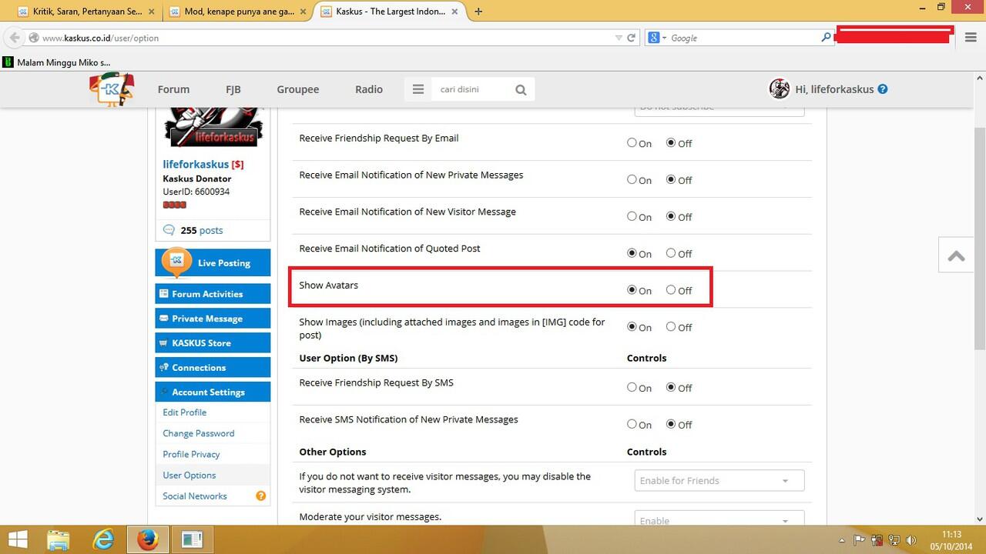Click the Kaskus logo in header
This screenshot has height=554, width=986.
point(112,89)
